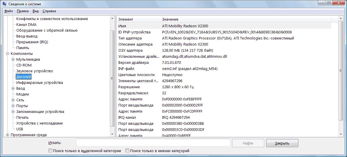Select the Компоненты tree item label

(x=22, y=53)
